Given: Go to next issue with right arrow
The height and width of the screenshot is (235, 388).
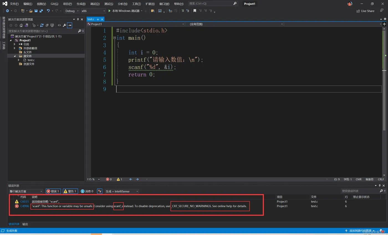Looking at the screenshot, I should coord(137,179).
